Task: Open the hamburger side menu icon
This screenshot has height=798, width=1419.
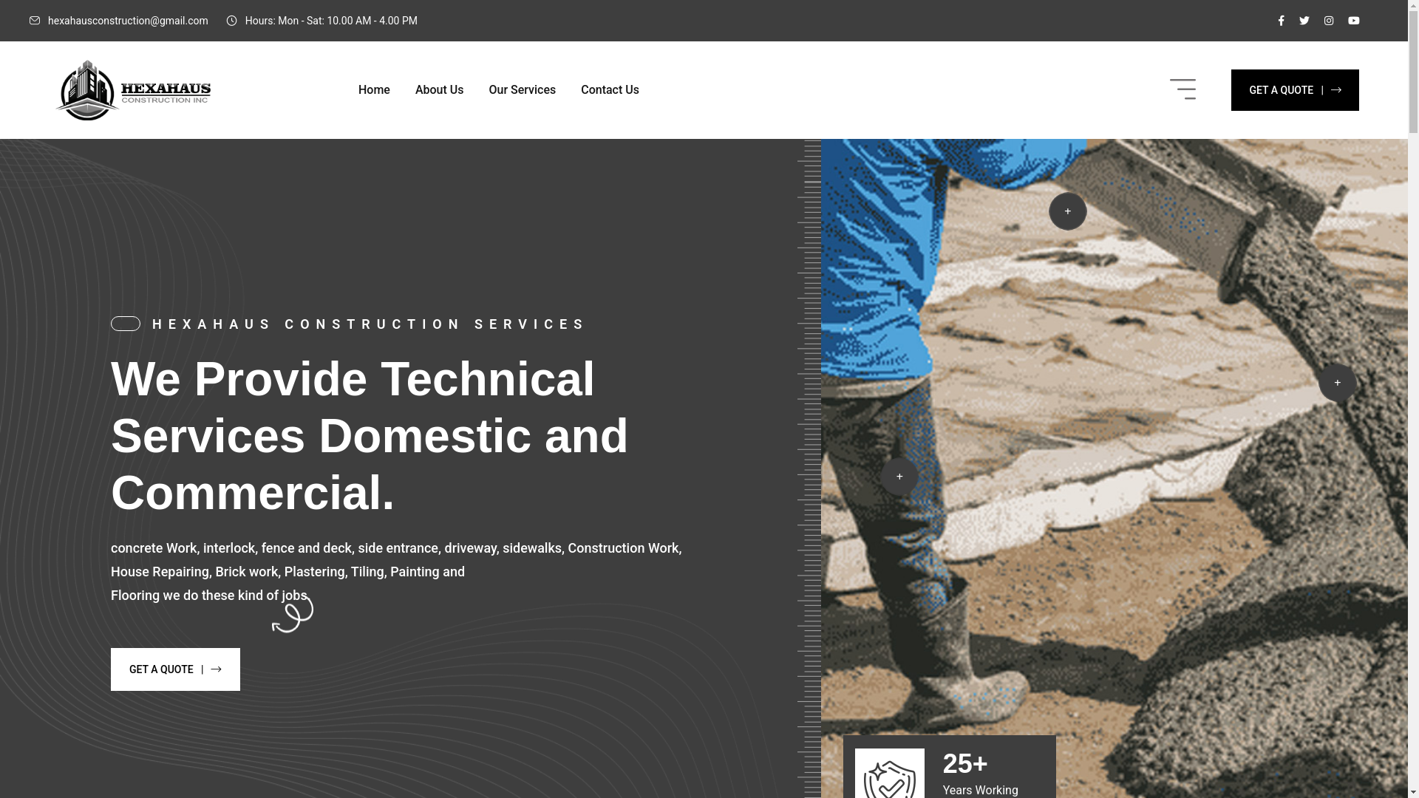Action: coord(1182,89)
